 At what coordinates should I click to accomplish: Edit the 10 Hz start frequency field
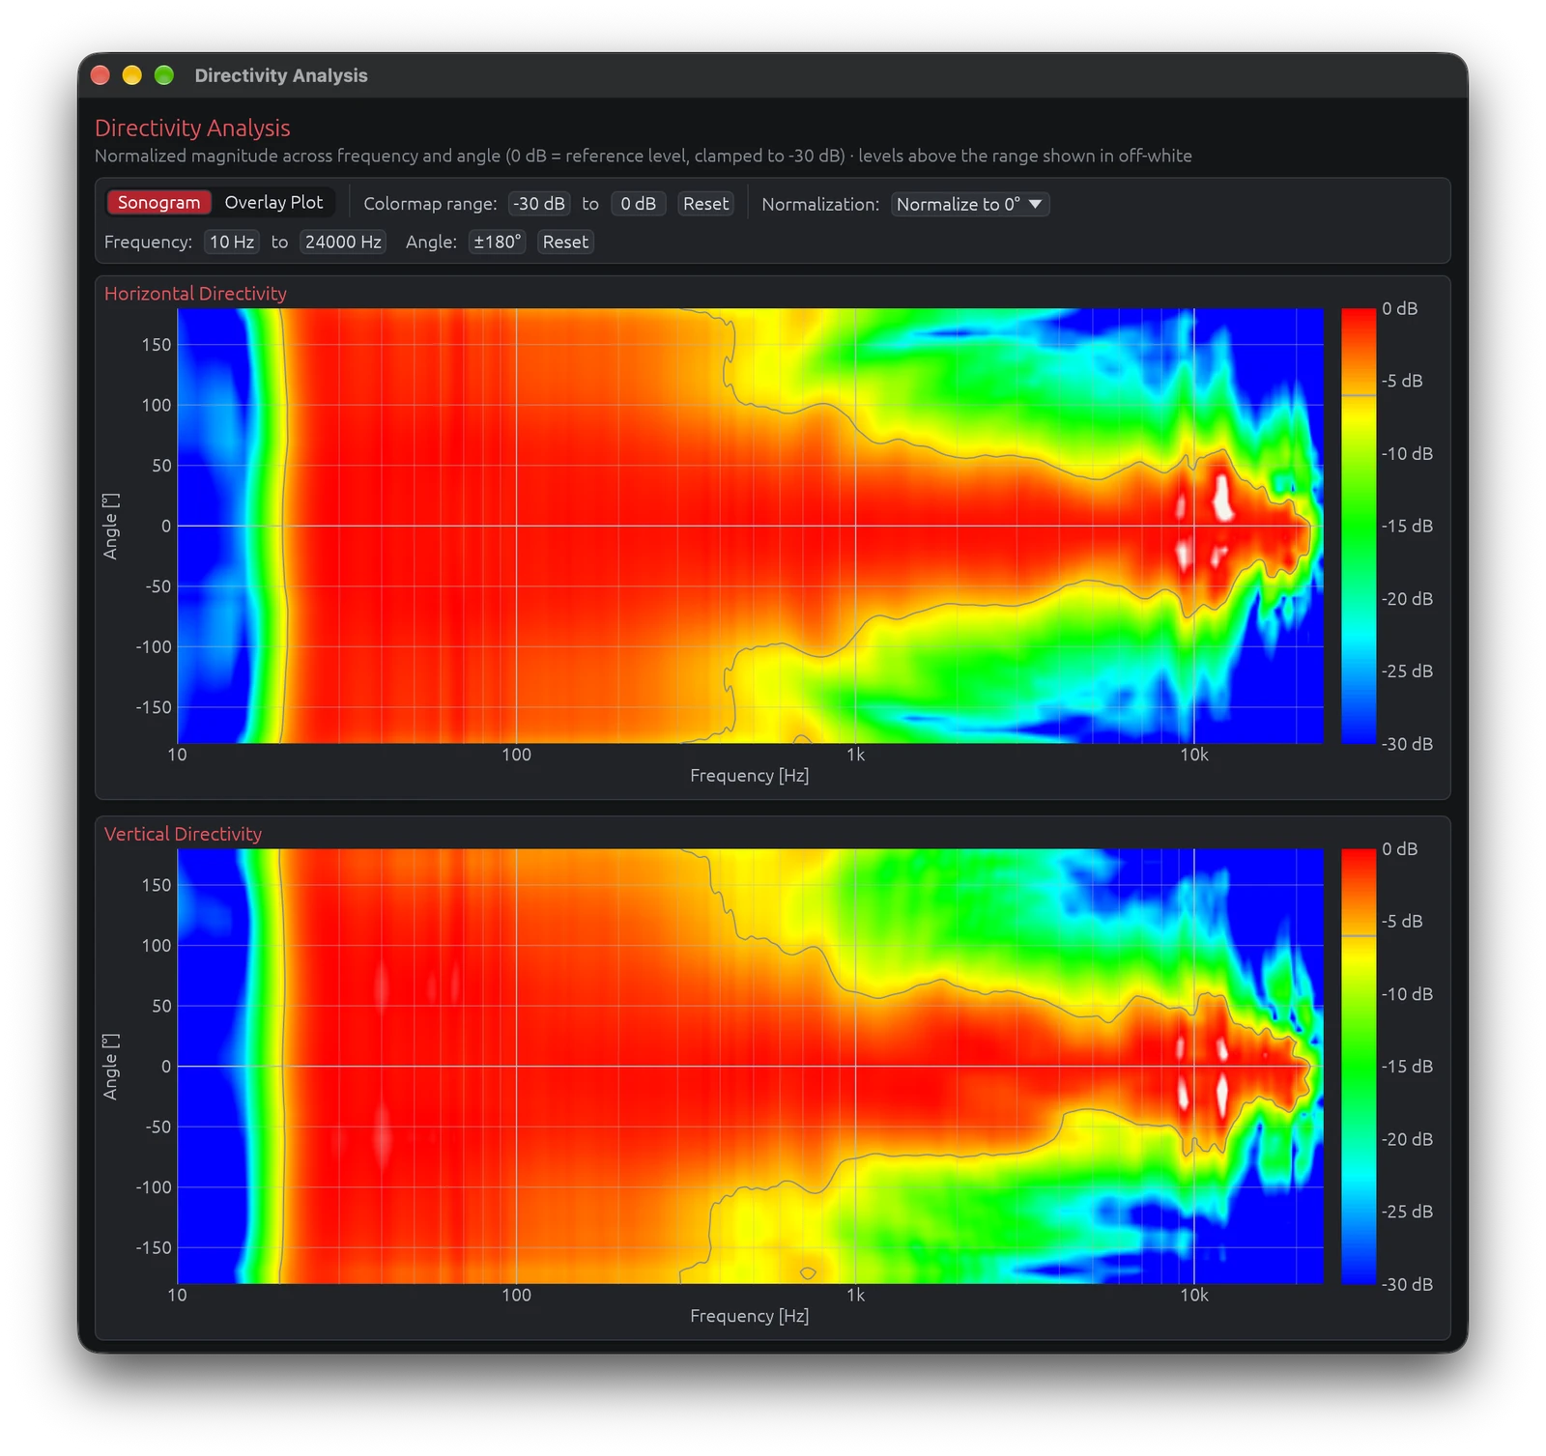point(232,242)
